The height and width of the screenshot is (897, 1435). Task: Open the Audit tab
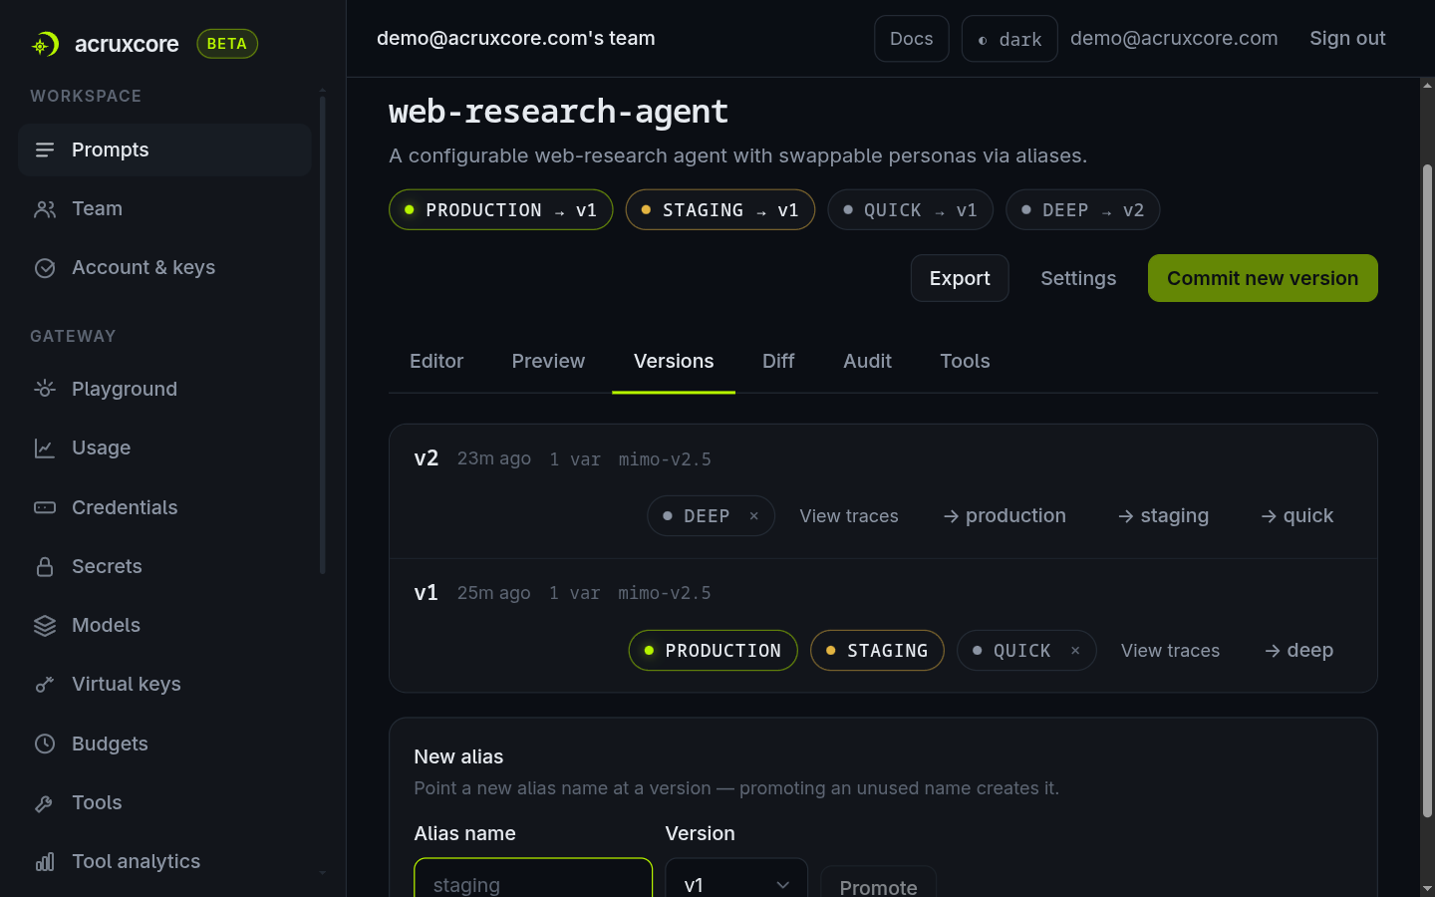[867, 361]
